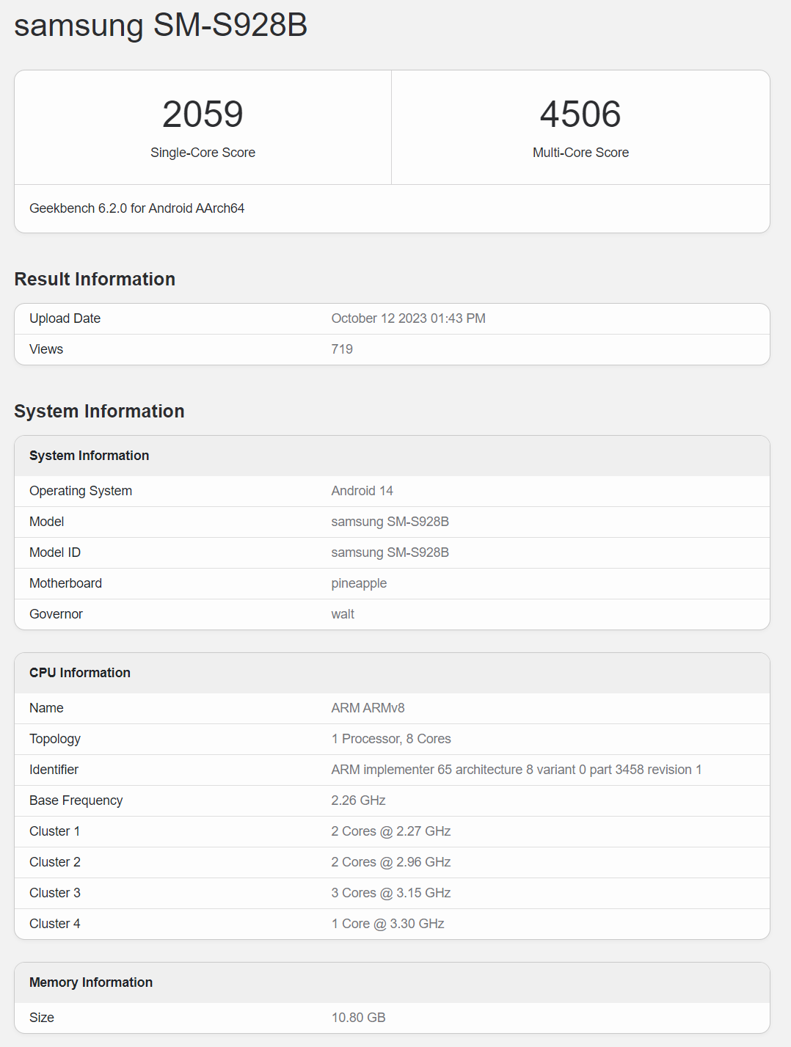Viewport: 791px width, 1047px height.
Task: Select the Multi-Core Score value 4506
Action: point(580,114)
